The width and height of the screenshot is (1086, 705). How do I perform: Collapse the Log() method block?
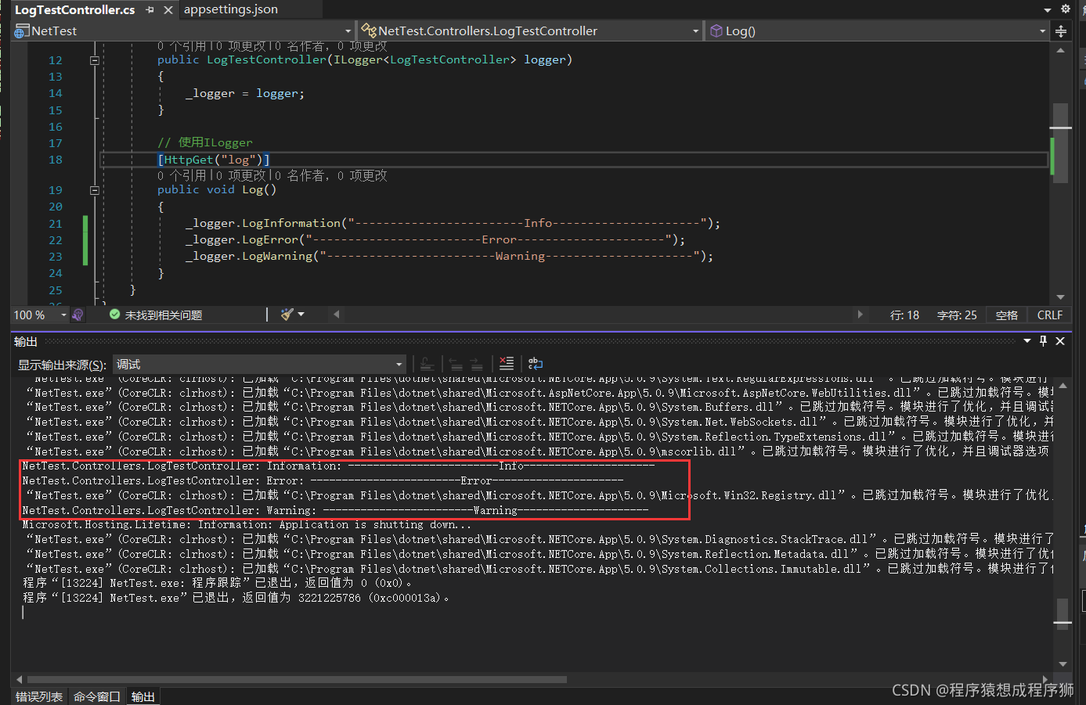(95, 190)
